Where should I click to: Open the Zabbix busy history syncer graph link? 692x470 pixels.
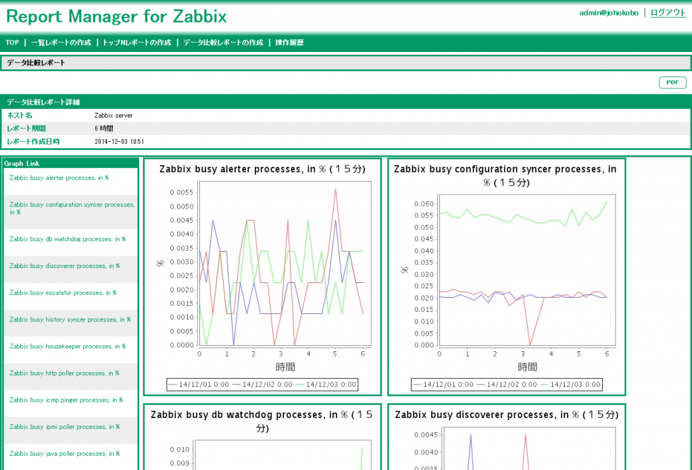(67, 319)
